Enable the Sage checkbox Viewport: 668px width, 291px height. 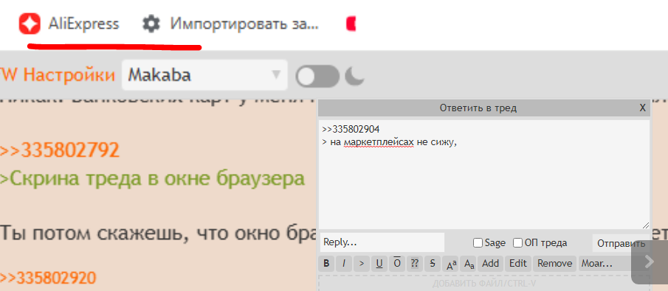click(x=478, y=243)
